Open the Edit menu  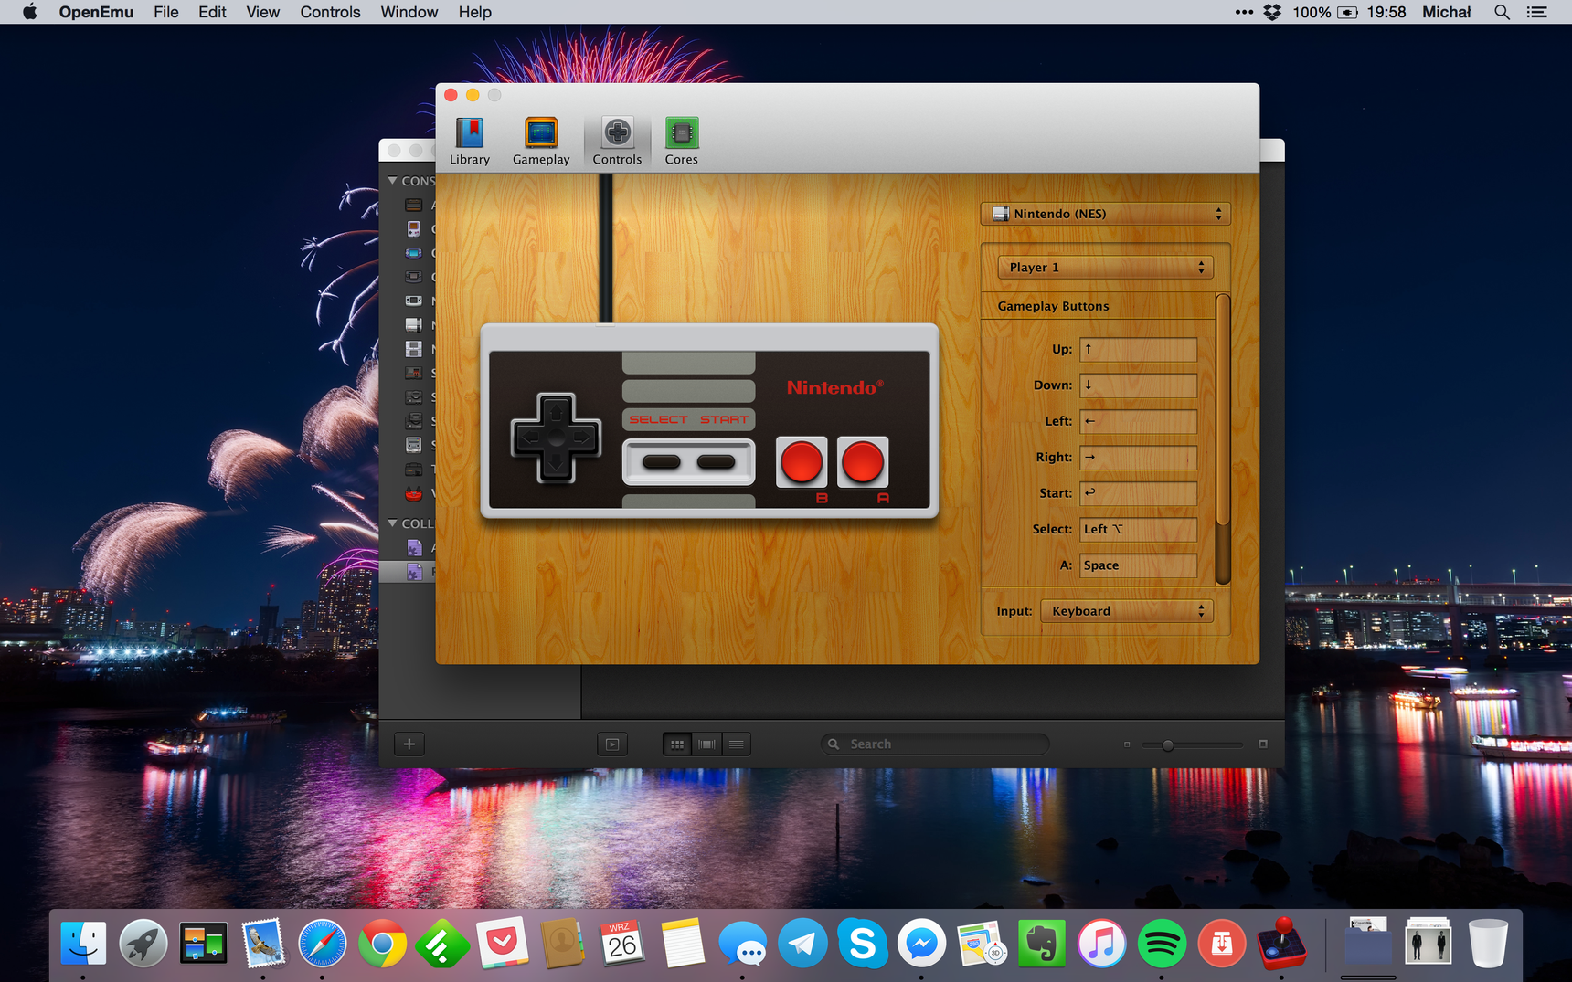tap(212, 12)
